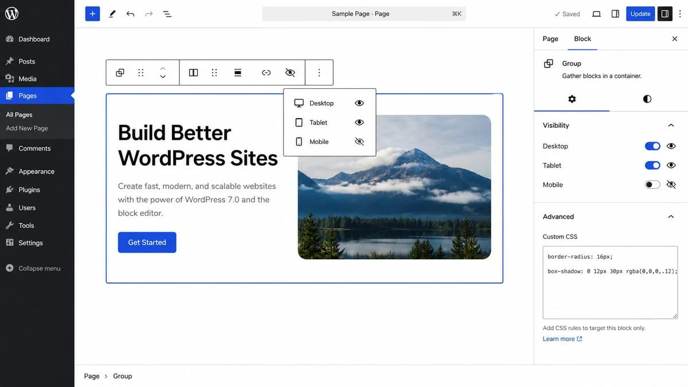Click the crossed-eye visibility icon in the toolbar
Viewport: 688px width, 387px height.
point(290,73)
